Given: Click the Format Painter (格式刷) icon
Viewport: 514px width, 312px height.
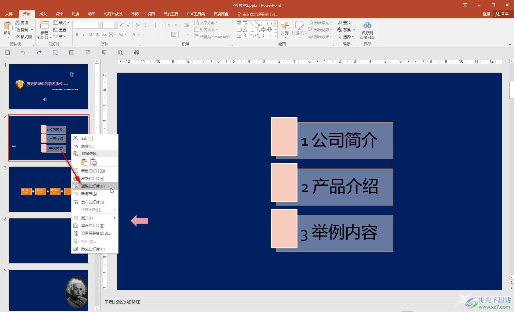Looking at the screenshot, I should 24,37.
